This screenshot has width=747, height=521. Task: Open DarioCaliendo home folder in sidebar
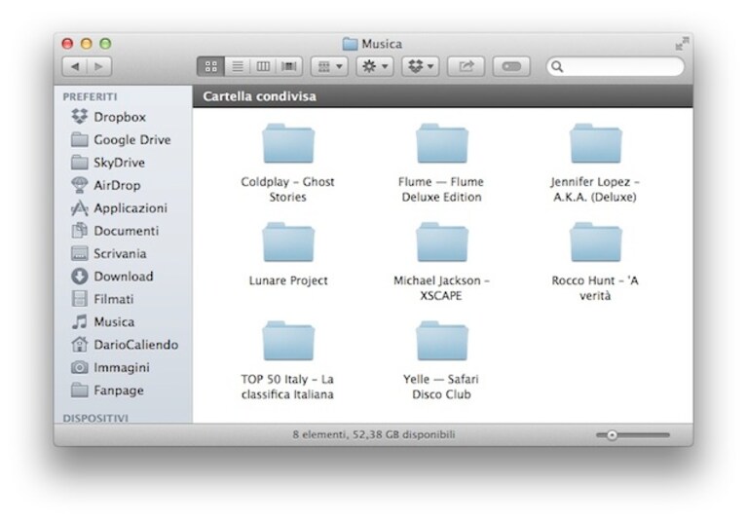(x=123, y=345)
